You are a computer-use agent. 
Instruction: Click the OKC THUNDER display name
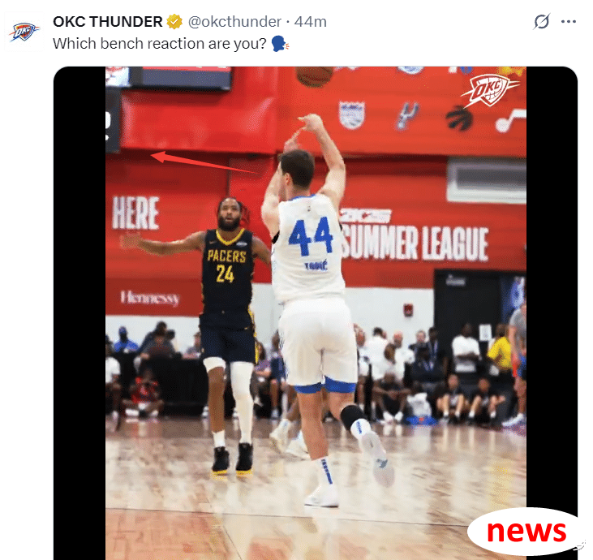tap(108, 22)
